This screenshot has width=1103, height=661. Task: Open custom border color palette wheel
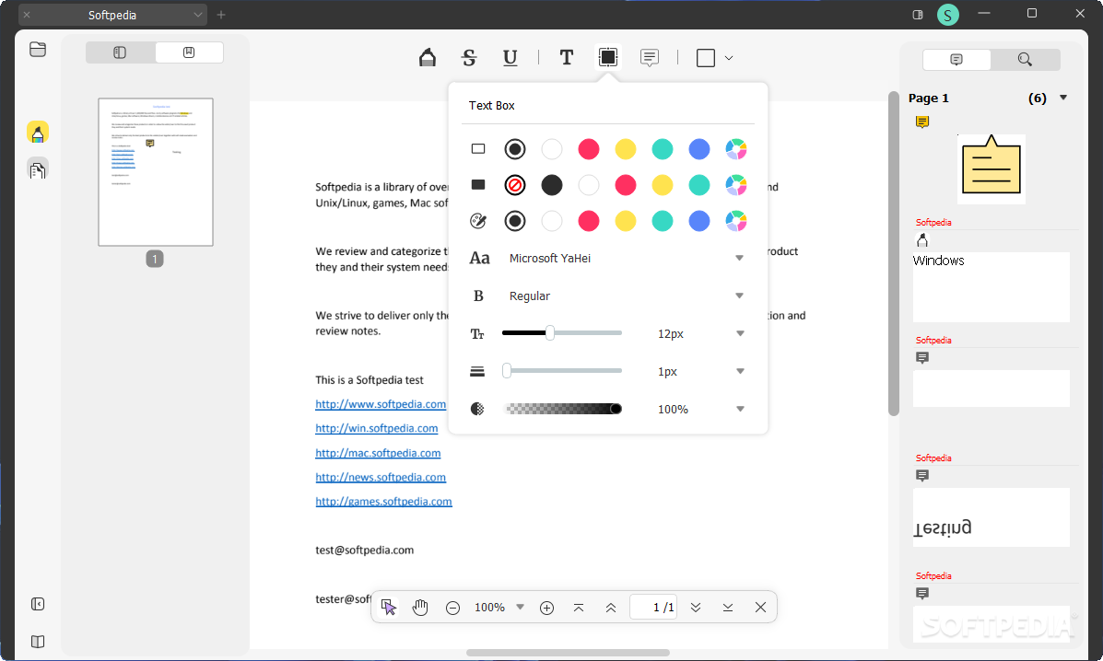click(x=736, y=149)
